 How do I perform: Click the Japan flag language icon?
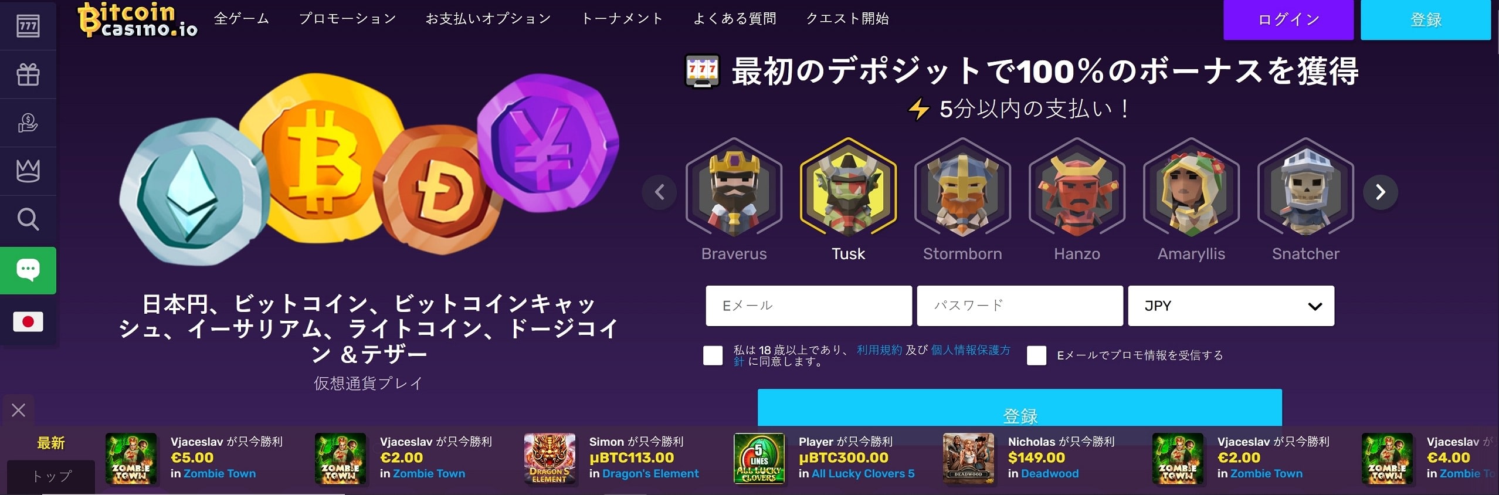click(x=28, y=321)
